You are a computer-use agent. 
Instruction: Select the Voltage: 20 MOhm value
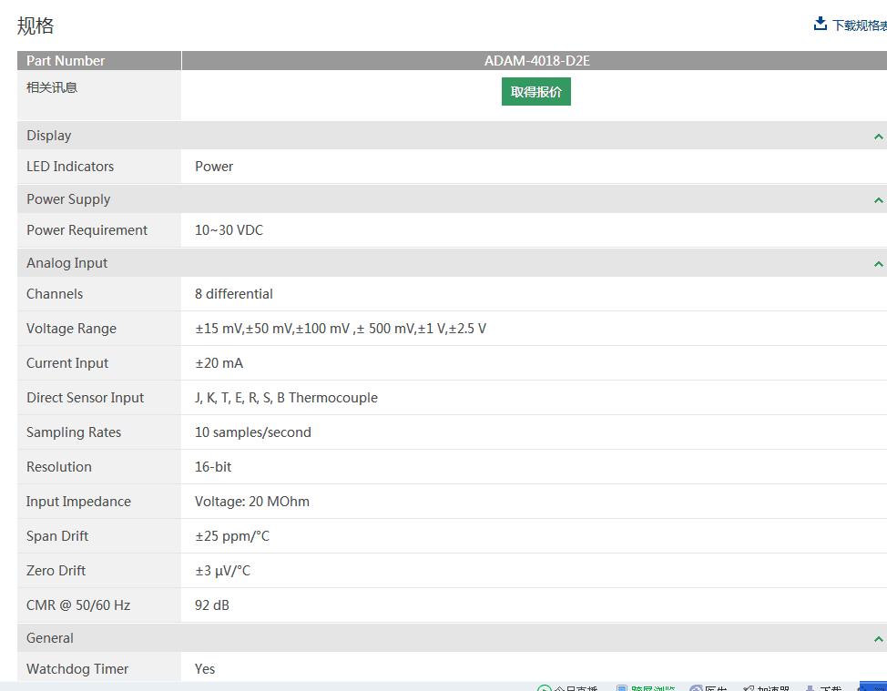[x=251, y=502]
